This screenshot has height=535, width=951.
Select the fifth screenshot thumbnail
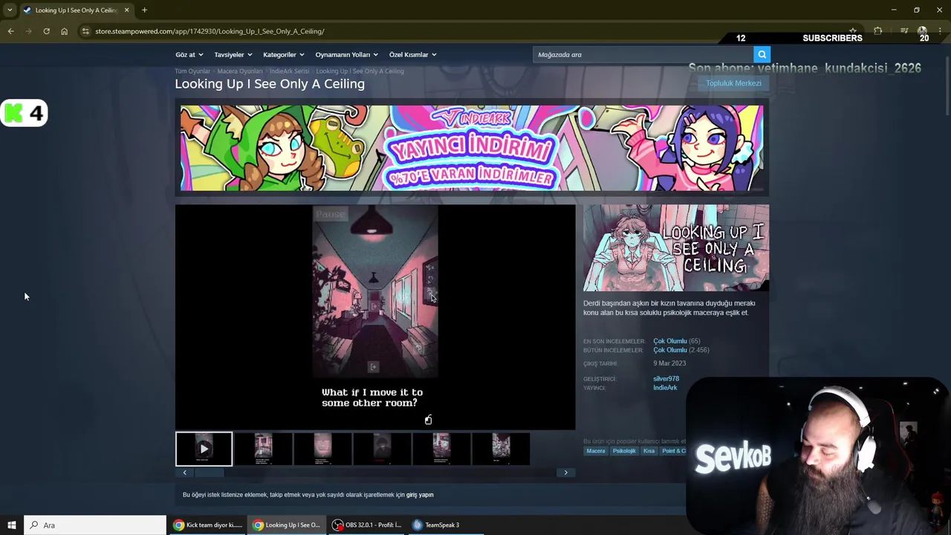[x=441, y=449]
